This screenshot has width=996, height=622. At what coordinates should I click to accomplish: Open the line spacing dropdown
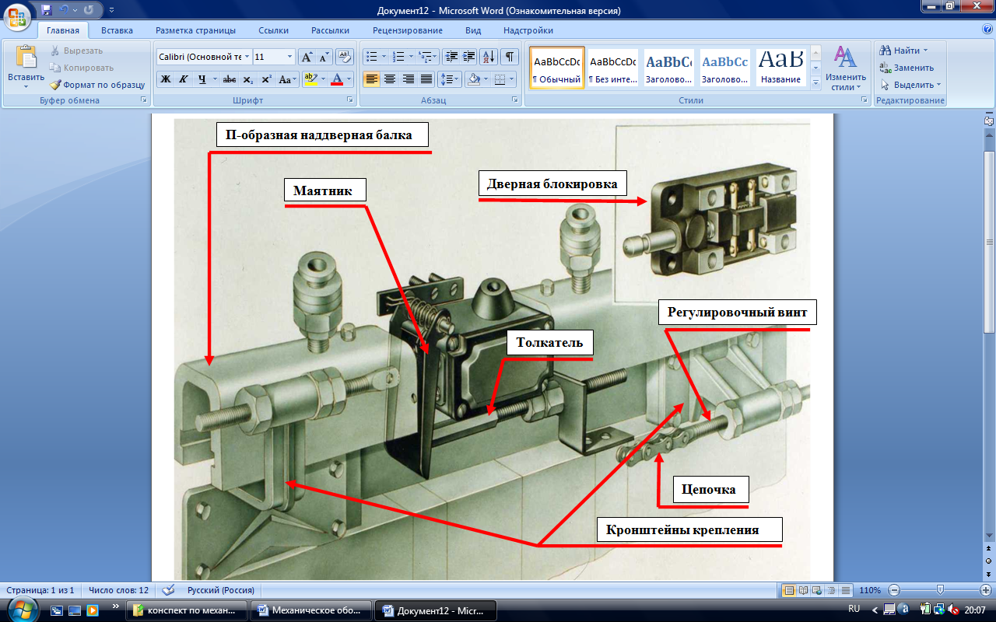(x=448, y=79)
